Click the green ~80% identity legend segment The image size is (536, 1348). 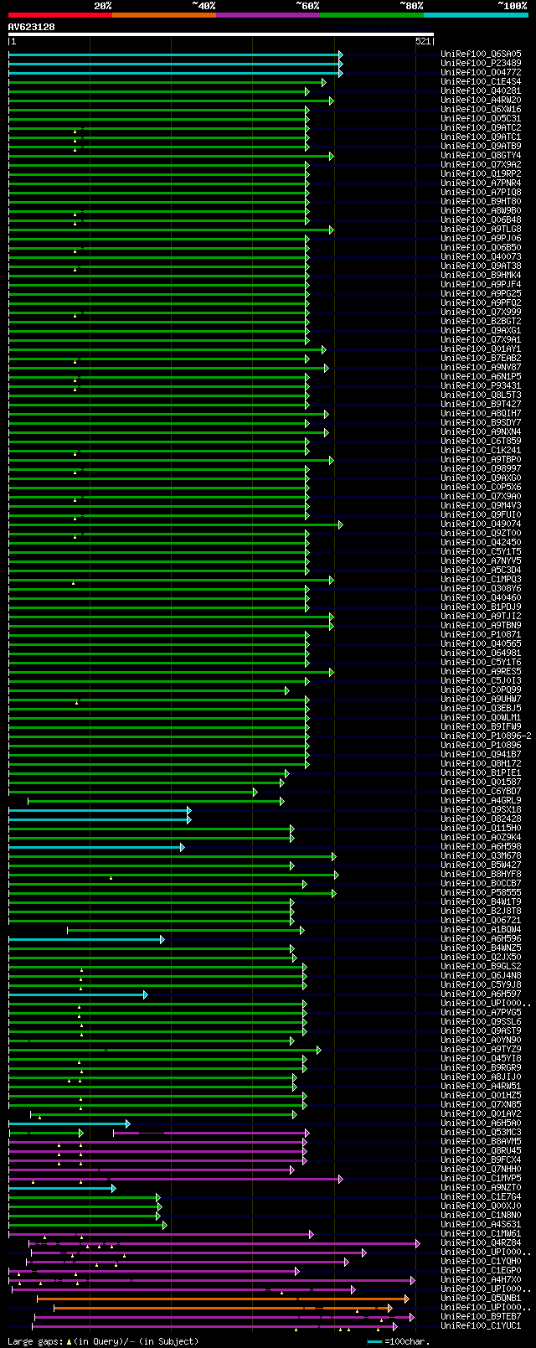coord(372,15)
